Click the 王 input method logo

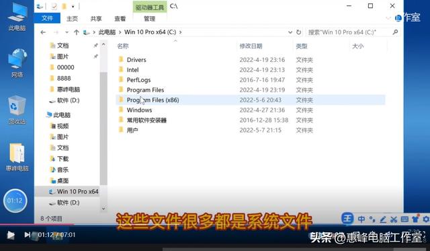click(347, 219)
